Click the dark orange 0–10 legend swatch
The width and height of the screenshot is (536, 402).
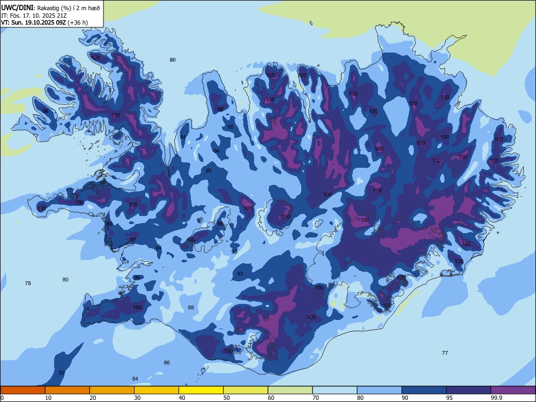pyautogui.click(x=23, y=390)
